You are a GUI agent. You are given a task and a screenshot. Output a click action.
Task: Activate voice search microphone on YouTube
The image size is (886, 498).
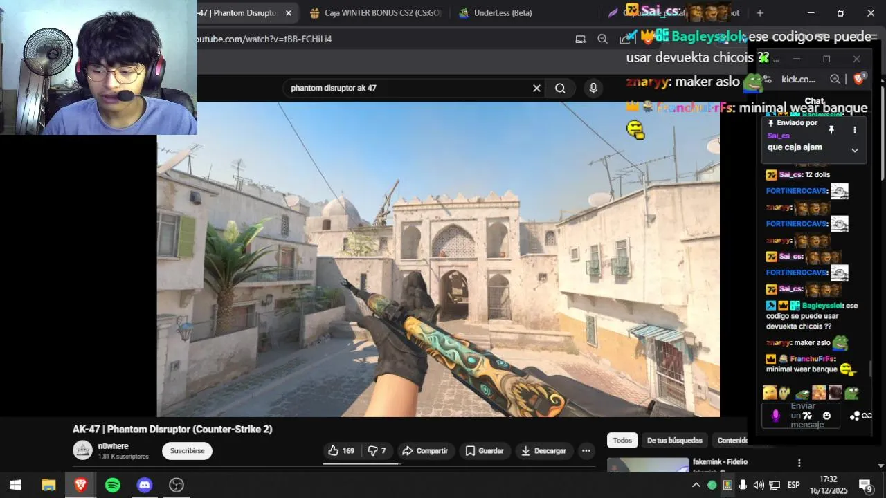(x=593, y=88)
